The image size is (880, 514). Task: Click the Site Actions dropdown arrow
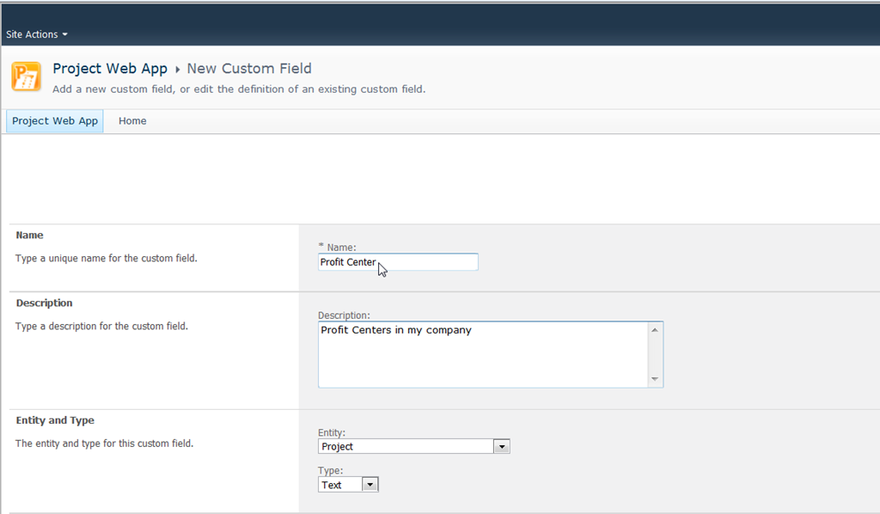pos(64,35)
